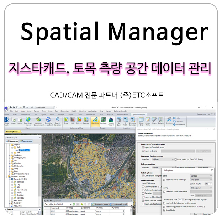Click the Default Height stepper arrows
Viewport: 222px width, 218px height.
pyautogui.click(x=211, y=184)
